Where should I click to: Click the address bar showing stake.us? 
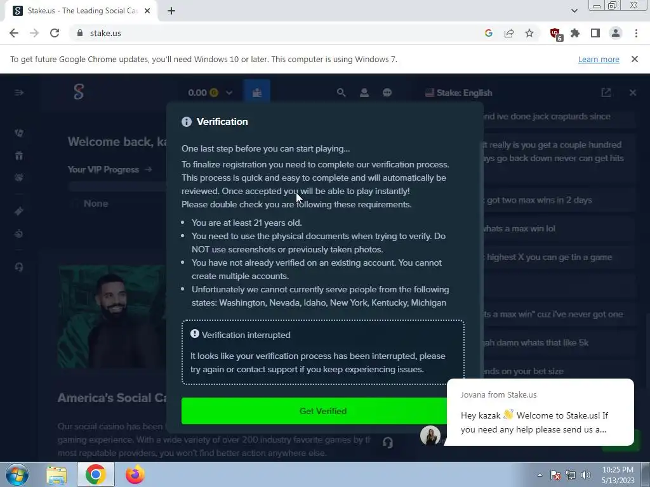click(x=274, y=33)
